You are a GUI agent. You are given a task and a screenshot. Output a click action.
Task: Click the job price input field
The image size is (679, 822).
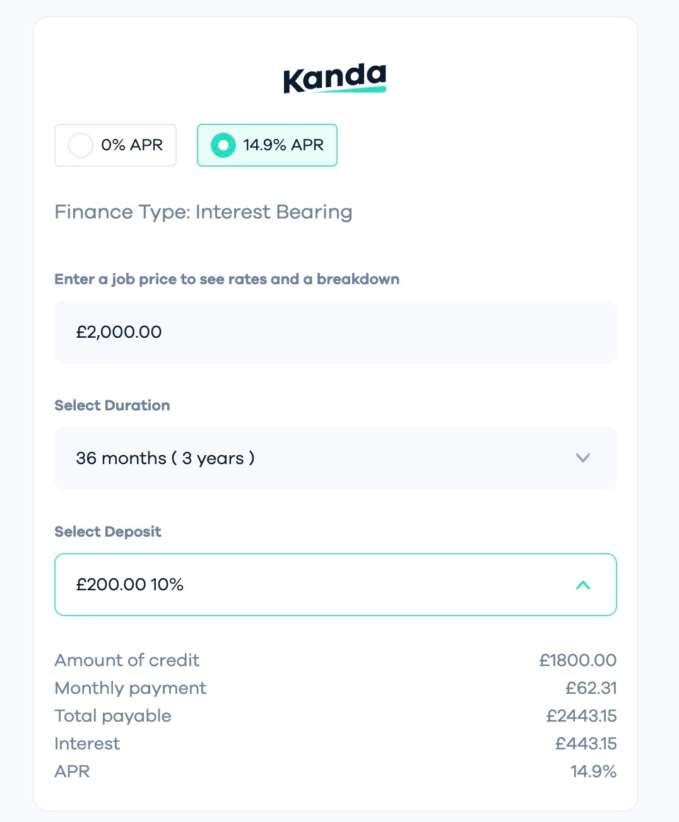(x=335, y=332)
